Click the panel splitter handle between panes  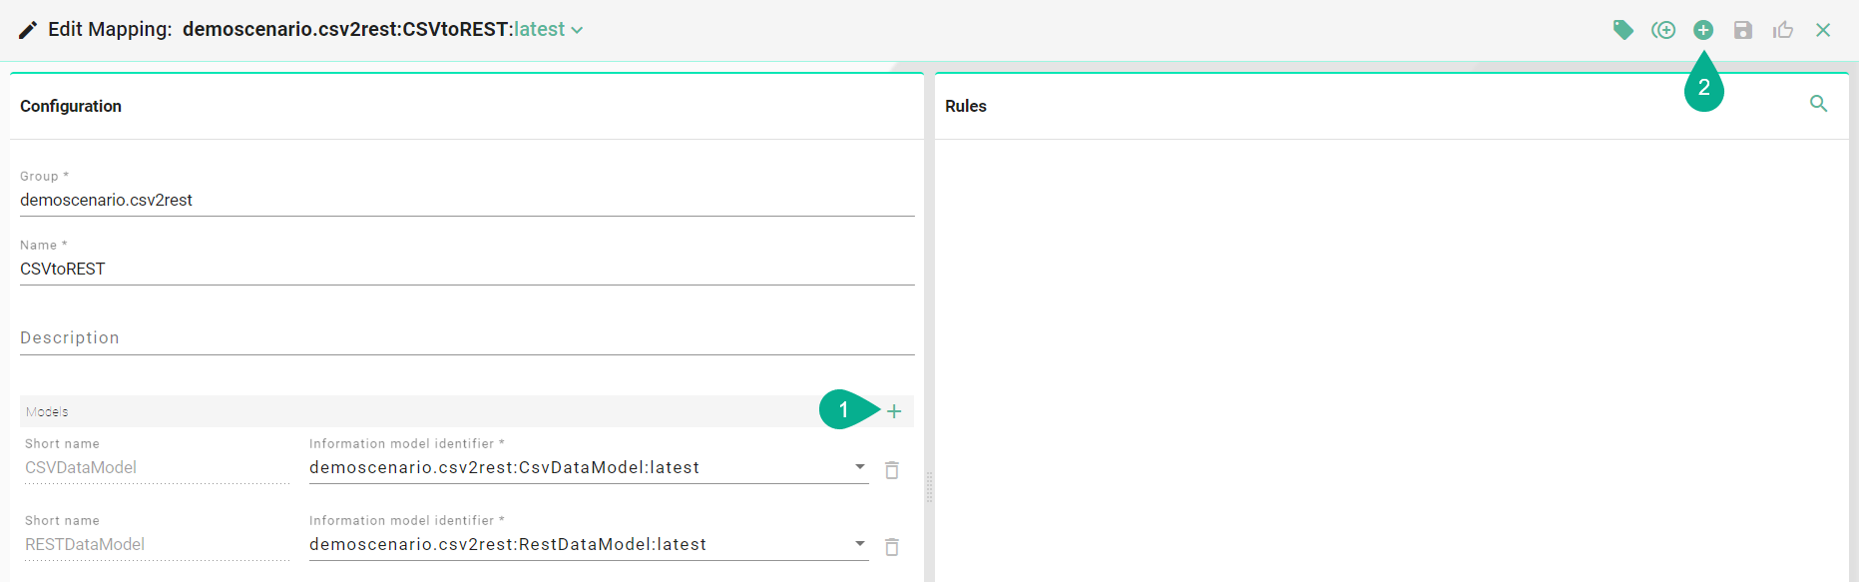929,487
